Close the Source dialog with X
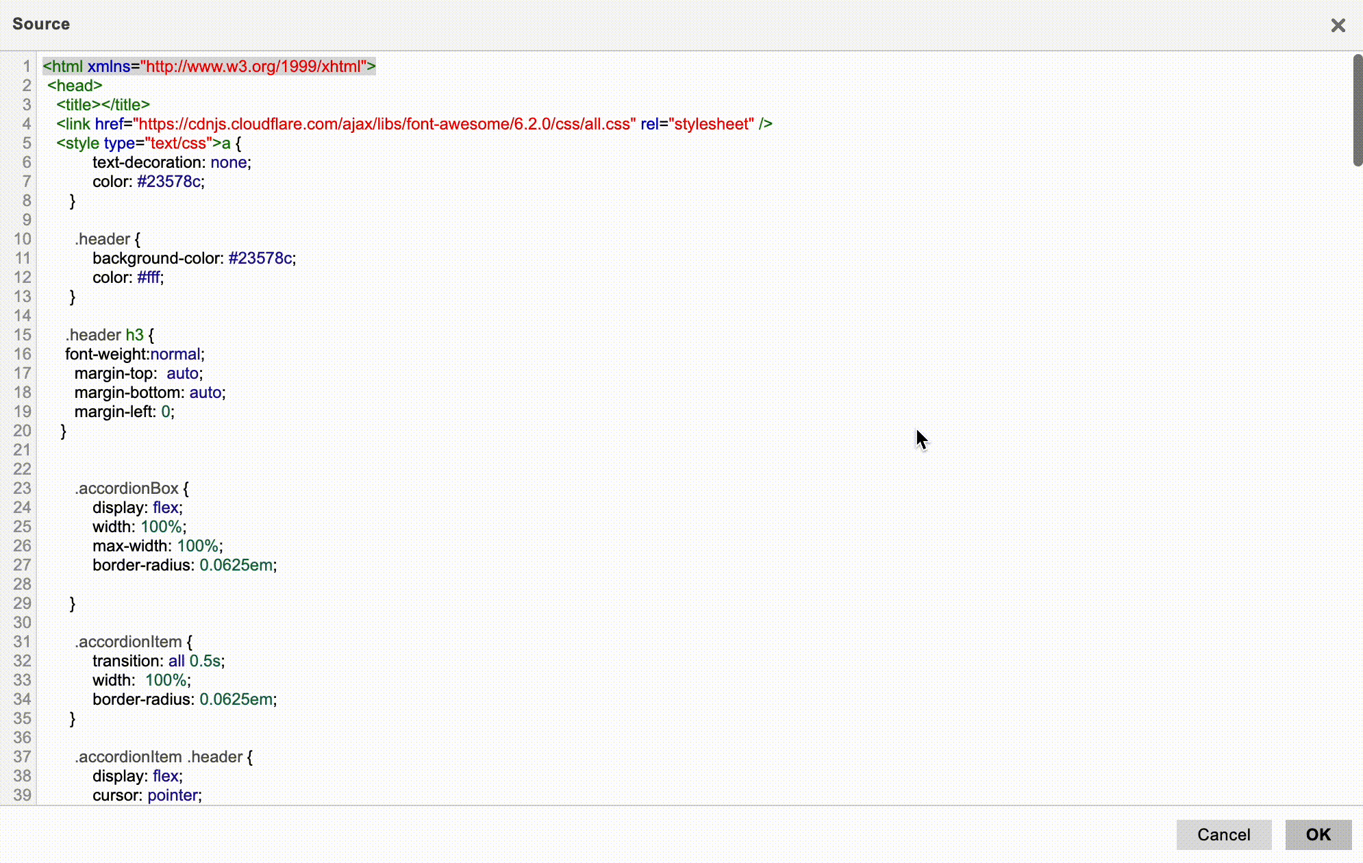 pos(1338,25)
